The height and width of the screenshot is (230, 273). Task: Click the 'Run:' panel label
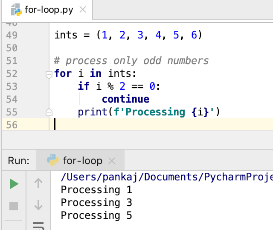(x=19, y=161)
